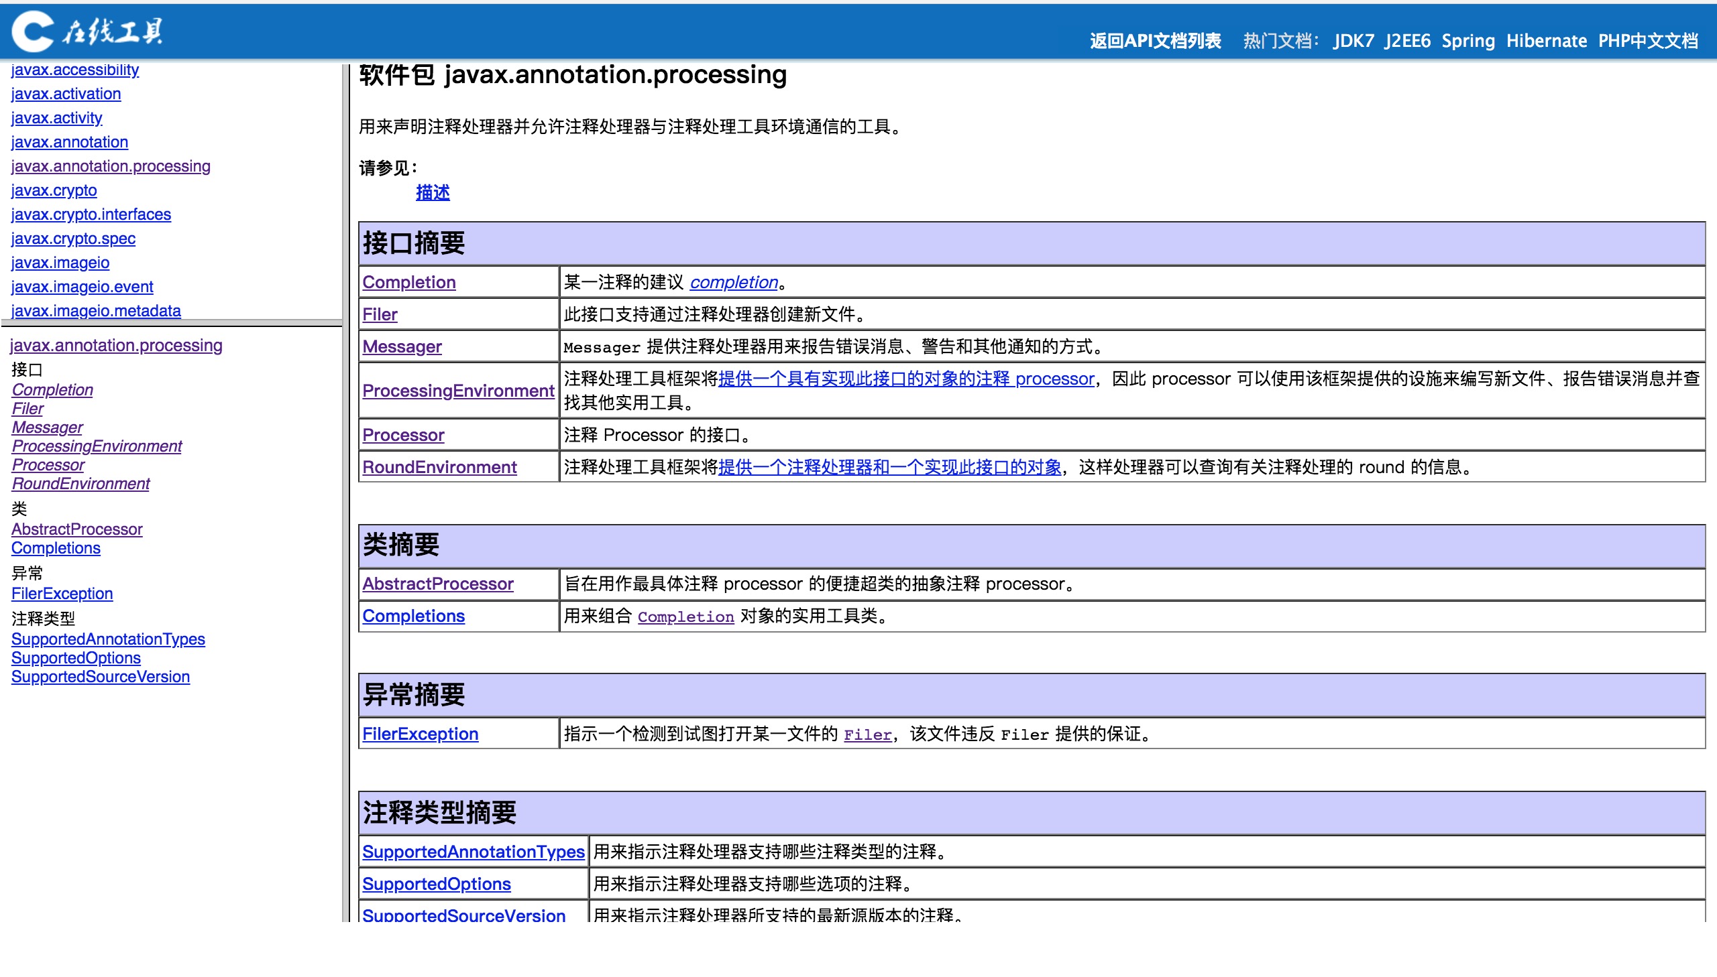Open Completion in left interface list

(x=52, y=390)
